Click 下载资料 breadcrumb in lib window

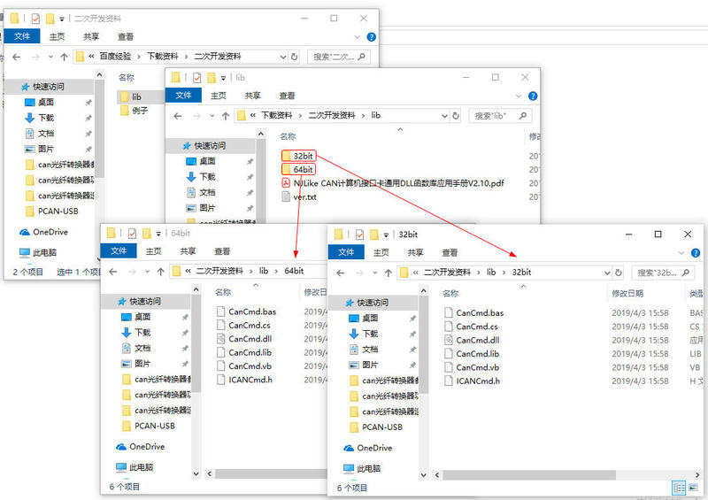277,115
